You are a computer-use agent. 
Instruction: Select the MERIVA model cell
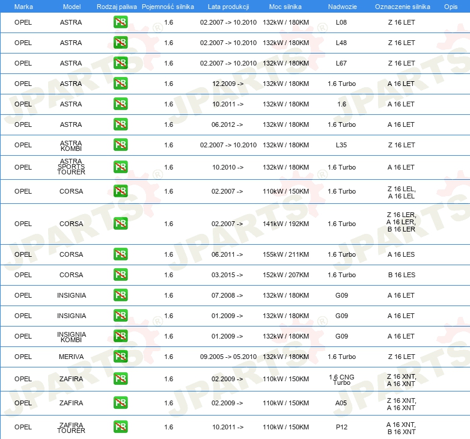click(x=71, y=357)
